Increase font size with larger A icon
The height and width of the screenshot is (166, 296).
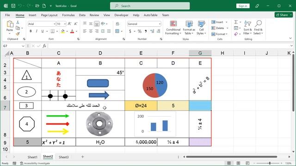pos(69,24)
